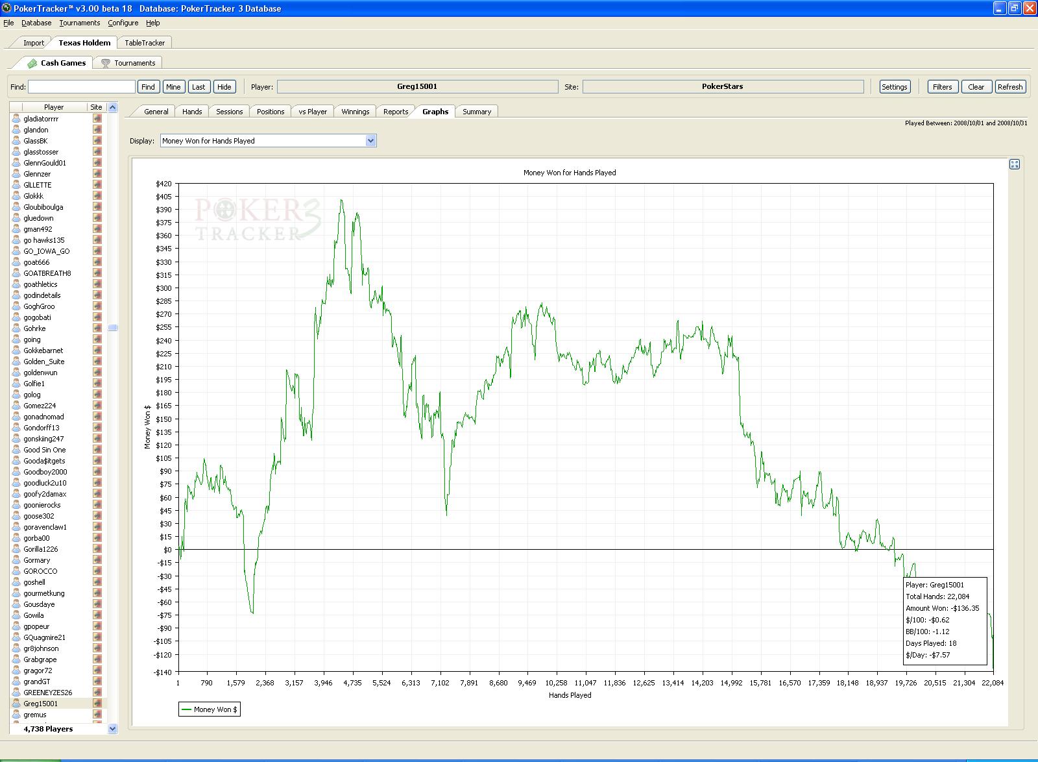1038x762 pixels.
Task: Click the player icon next to goat666
Action: click(x=16, y=262)
